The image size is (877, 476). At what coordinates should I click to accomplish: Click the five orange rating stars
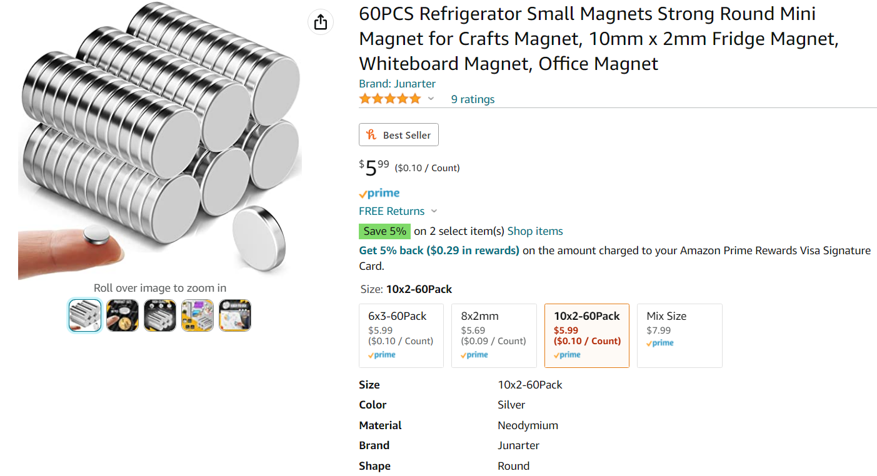tap(389, 98)
